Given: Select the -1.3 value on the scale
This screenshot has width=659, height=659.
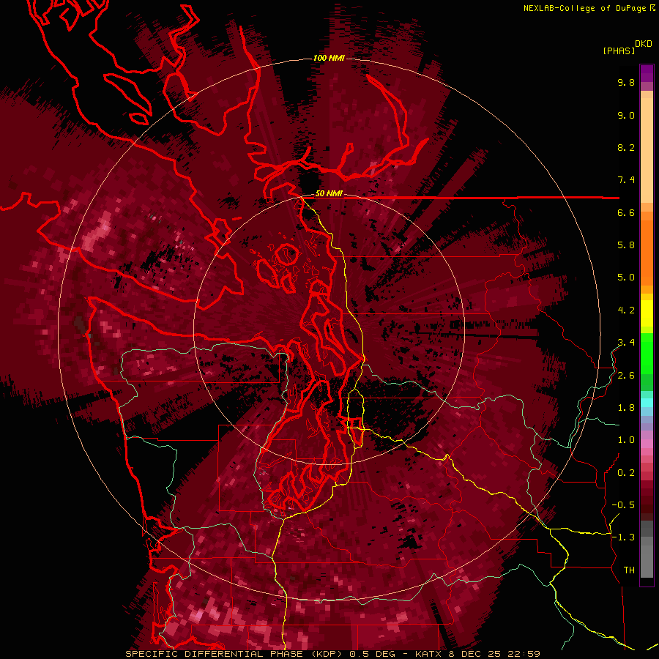Looking at the screenshot, I should click(x=623, y=537).
